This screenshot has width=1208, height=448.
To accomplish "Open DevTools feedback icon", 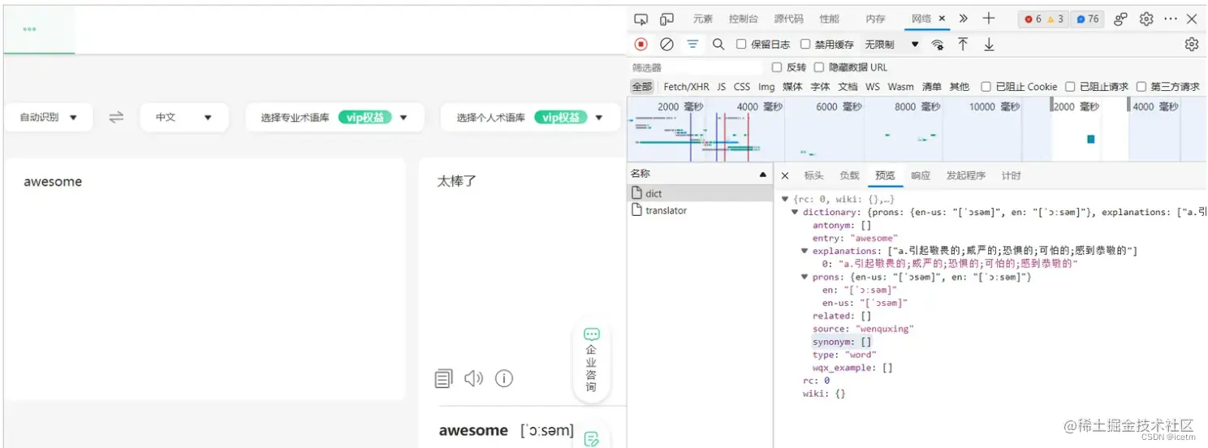I will pyautogui.click(x=1120, y=19).
